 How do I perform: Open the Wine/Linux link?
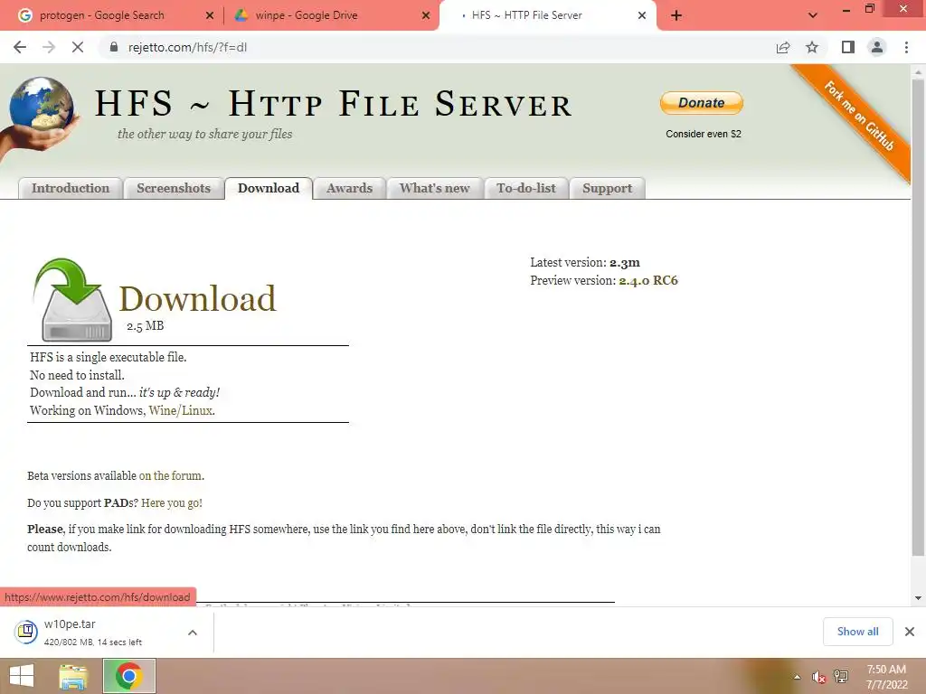(x=181, y=410)
